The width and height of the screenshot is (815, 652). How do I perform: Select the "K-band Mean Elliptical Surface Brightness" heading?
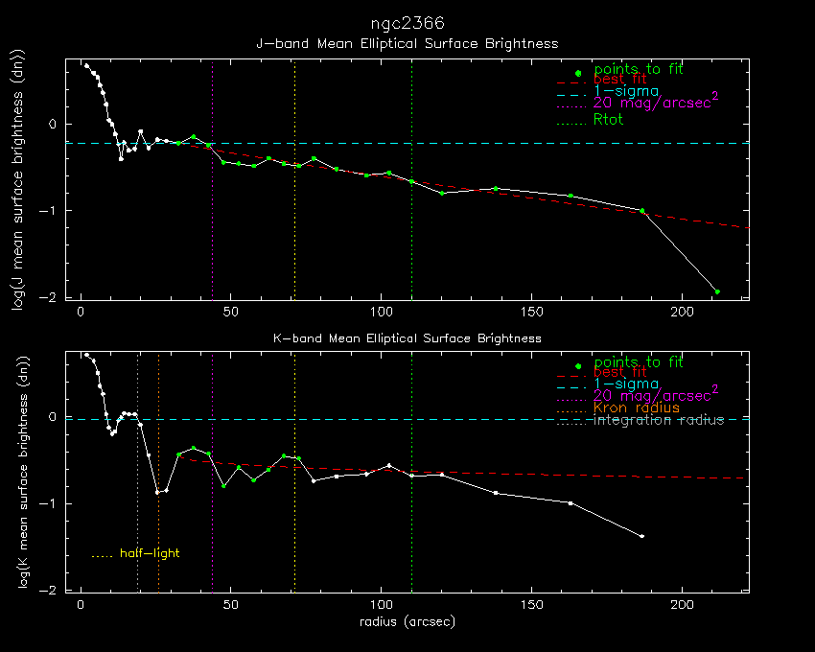[407, 338]
